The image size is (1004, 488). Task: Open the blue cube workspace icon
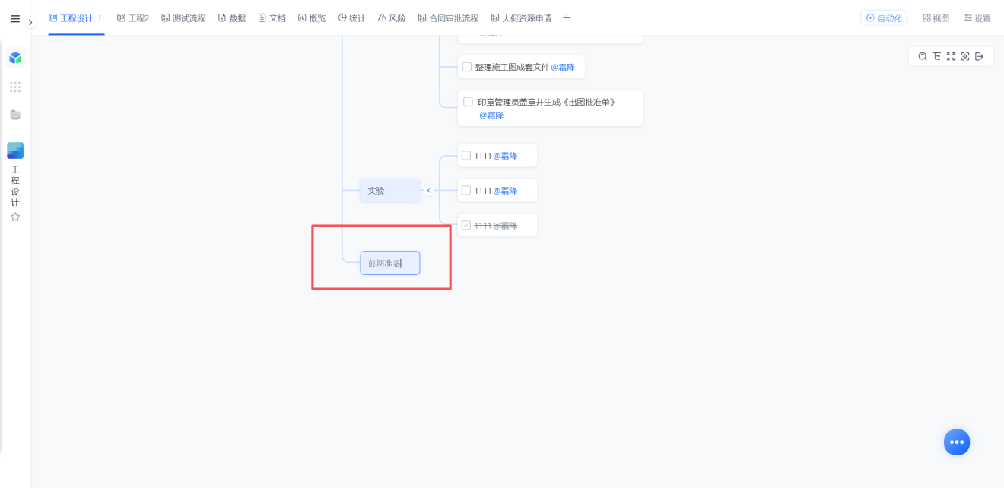tap(15, 58)
